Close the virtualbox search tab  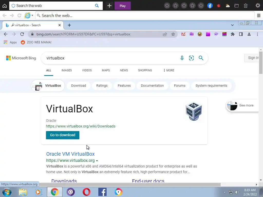pyautogui.click(x=60, y=25)
